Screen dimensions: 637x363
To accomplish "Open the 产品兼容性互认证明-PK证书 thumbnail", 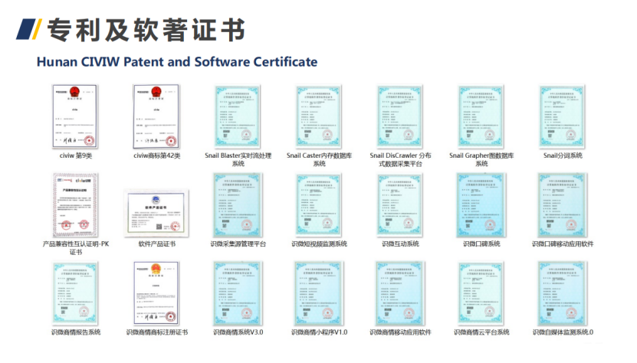I will [x=75, y=205].
